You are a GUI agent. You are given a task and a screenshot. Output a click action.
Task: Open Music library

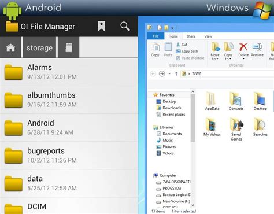(165, 140)
